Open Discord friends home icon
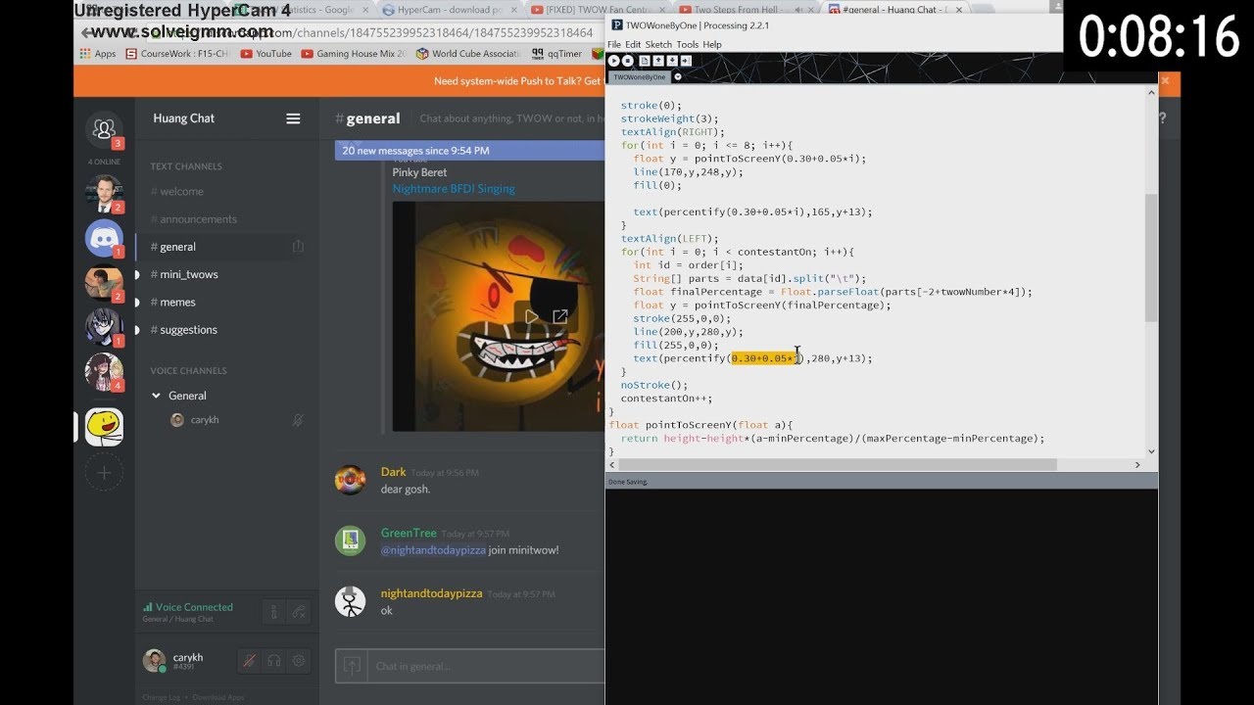Screen dimensions: 1254x705 coord(104,129)
